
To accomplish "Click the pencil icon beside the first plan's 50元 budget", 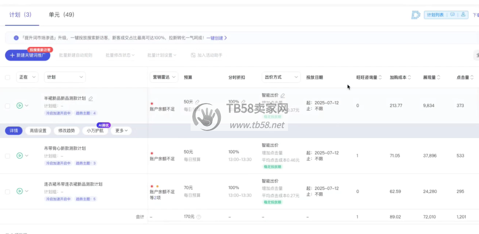I will pos(198,101).
